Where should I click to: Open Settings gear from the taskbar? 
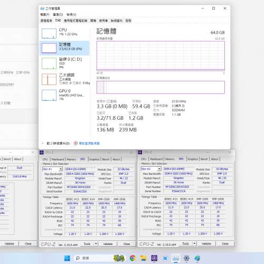coord(186,258)
